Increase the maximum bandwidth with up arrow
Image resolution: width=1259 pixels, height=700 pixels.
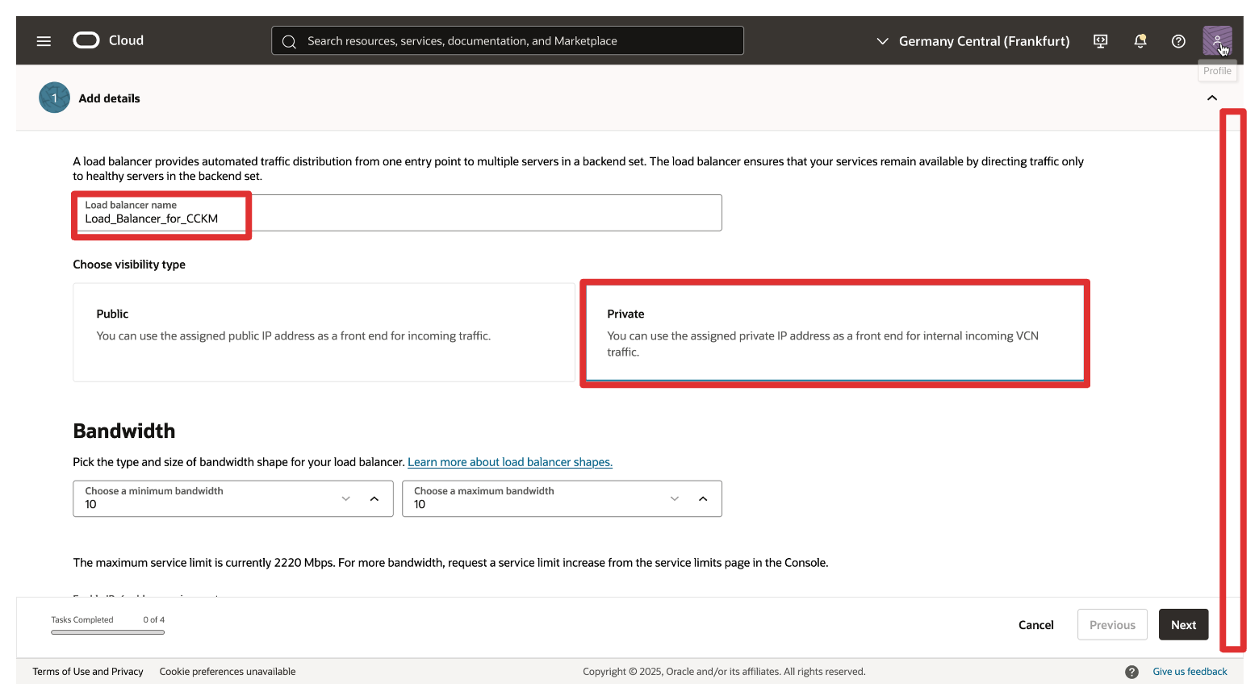click(x=703, y=498)
